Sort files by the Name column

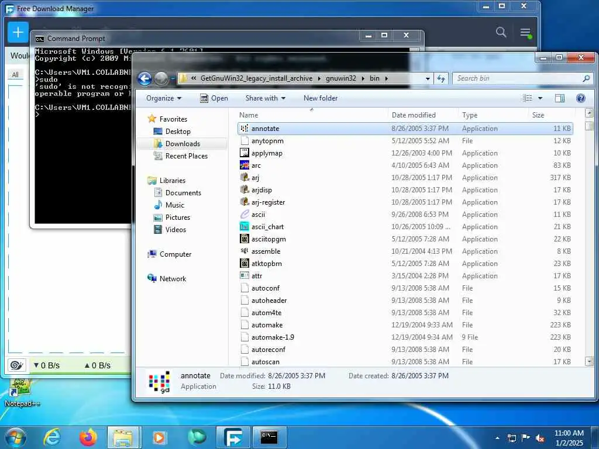[x=248, y=115]
